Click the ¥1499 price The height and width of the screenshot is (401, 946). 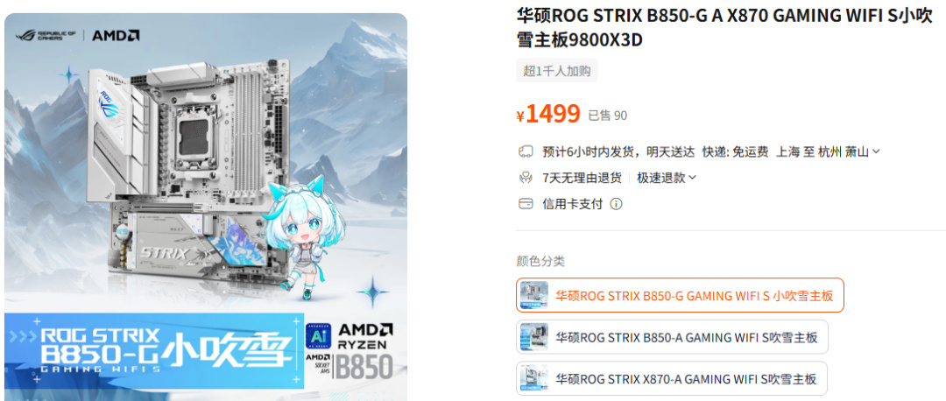pyautogui.click(x=548, y=113)
